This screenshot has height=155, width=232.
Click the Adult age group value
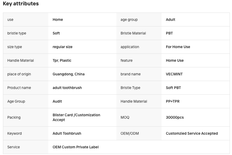pyautogui.click(x=170, y=20)
